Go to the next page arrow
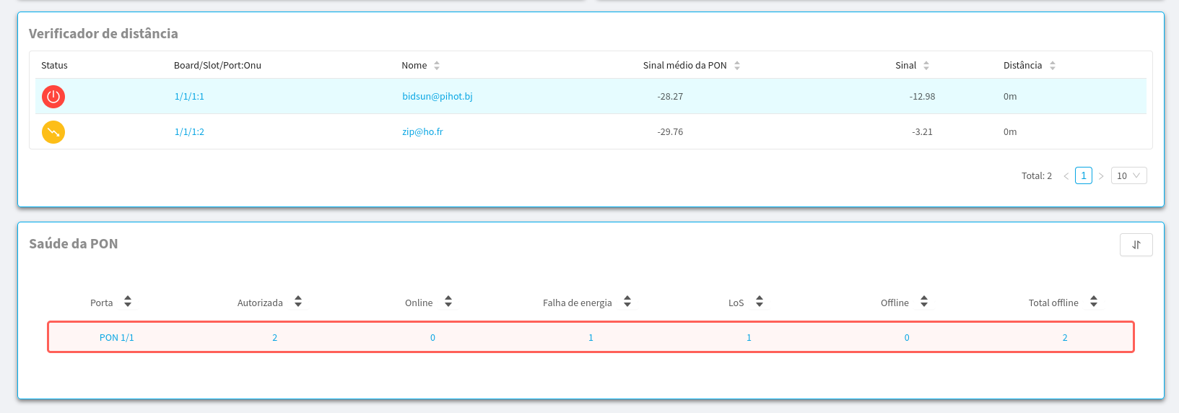 point(1101,176)
